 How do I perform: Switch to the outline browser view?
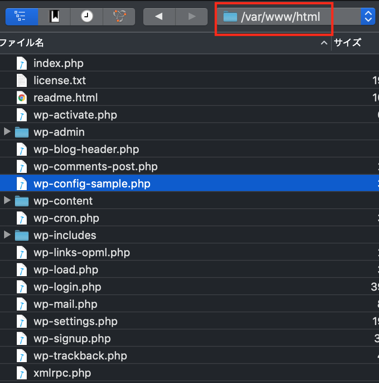click(21, 17)
